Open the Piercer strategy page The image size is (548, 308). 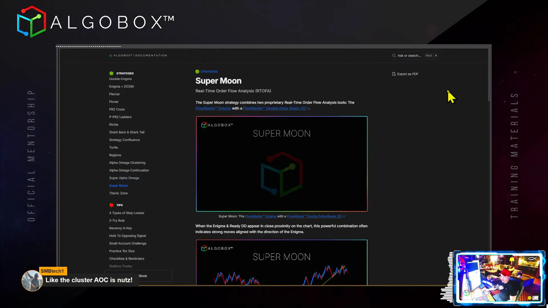(114, 94)
